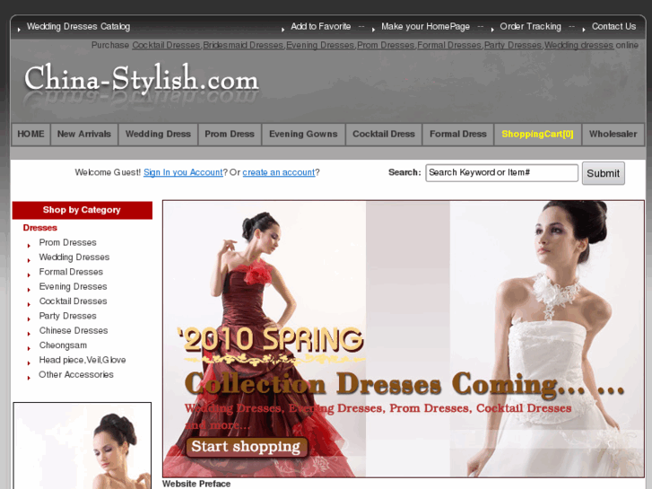Viewport: 652px width, 489px height.
Task: Select Wedding Dresses in sidebar
Action: [x=74, y=258]
